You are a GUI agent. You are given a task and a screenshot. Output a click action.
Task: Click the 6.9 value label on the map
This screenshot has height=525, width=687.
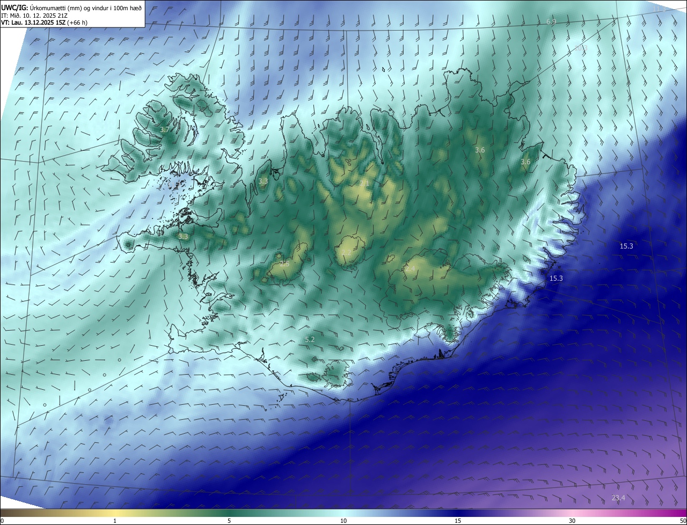(551, 21)
